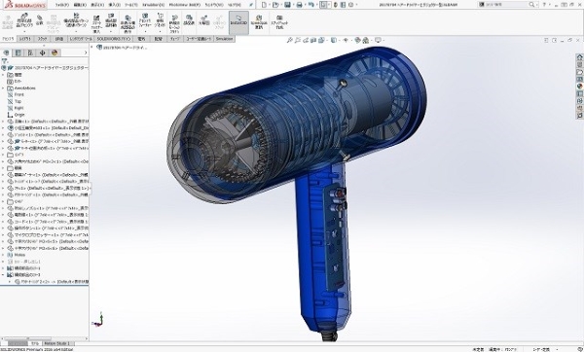Click the New document icon in the top toolbar

point(264,5)
